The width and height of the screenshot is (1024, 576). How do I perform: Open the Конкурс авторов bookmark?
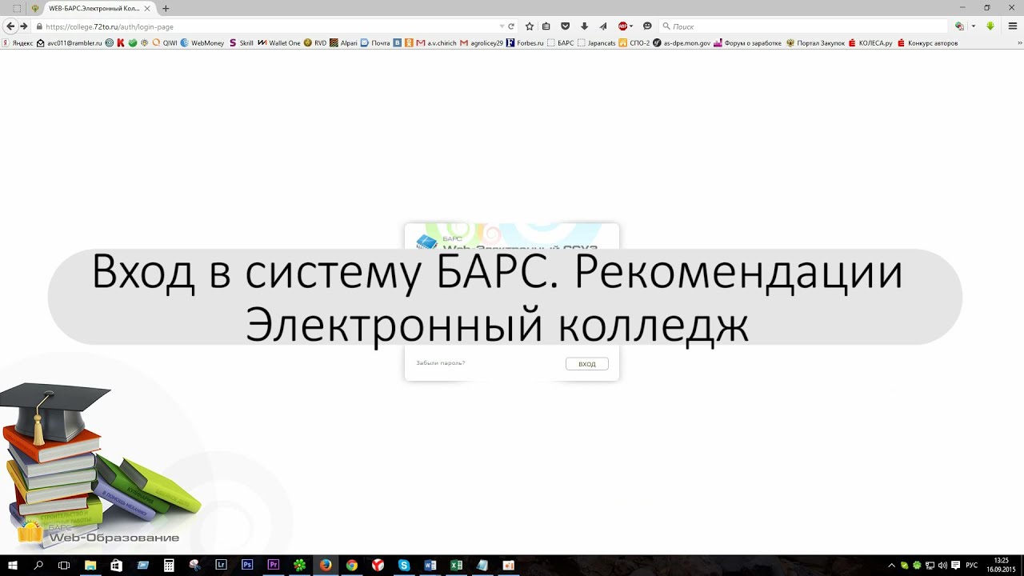click(927, 43)
